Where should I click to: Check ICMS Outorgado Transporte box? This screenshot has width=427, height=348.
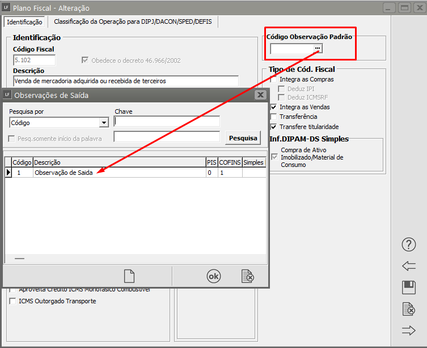pyautogui.click(x=13, y=302)
